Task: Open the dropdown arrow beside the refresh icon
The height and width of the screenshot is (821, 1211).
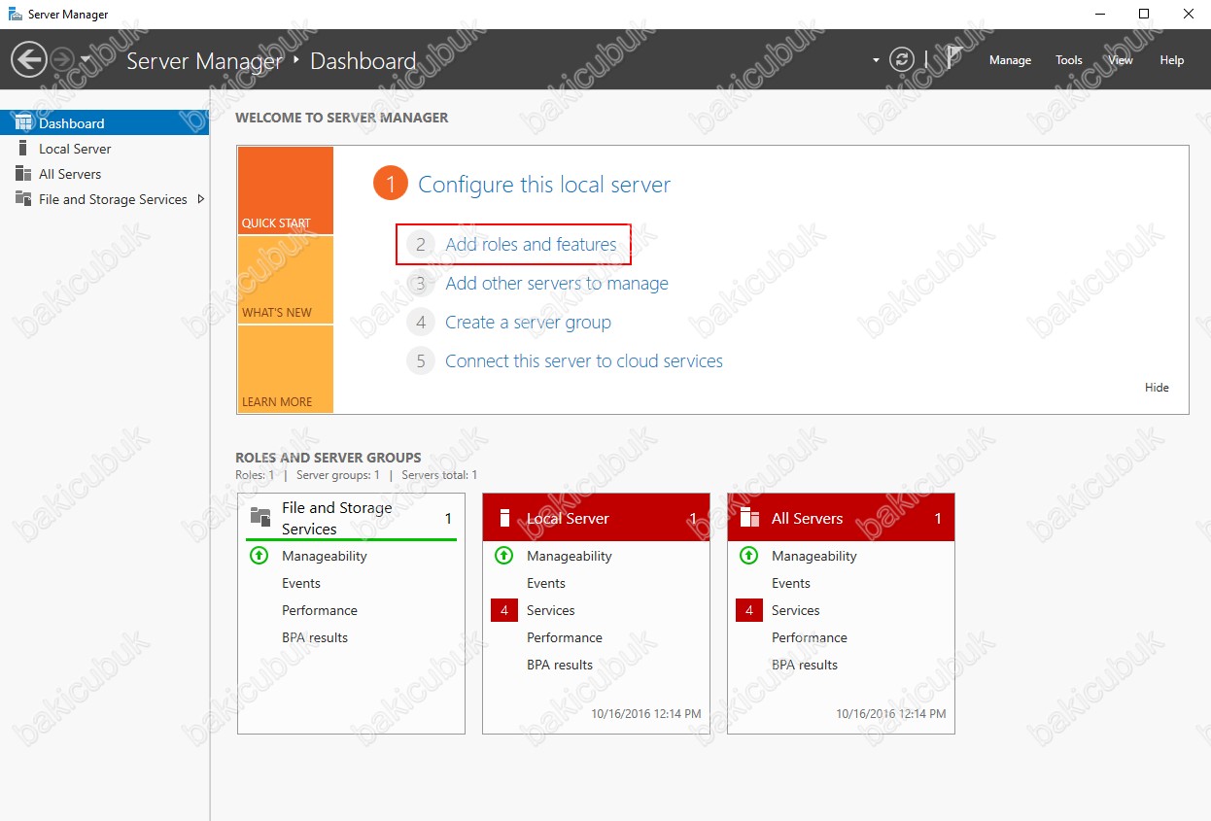Action: (876, 60)
